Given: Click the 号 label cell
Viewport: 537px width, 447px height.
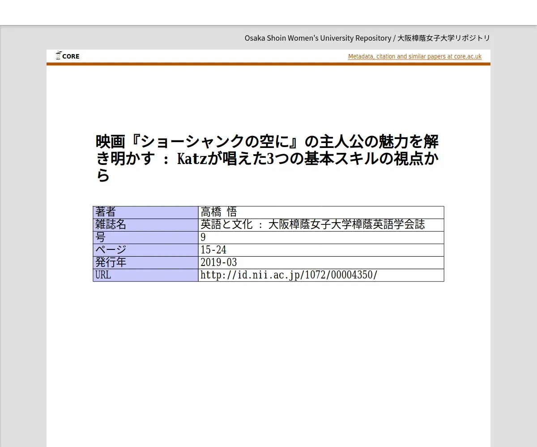Looking at the screenshot, I should tap(145, 237).
